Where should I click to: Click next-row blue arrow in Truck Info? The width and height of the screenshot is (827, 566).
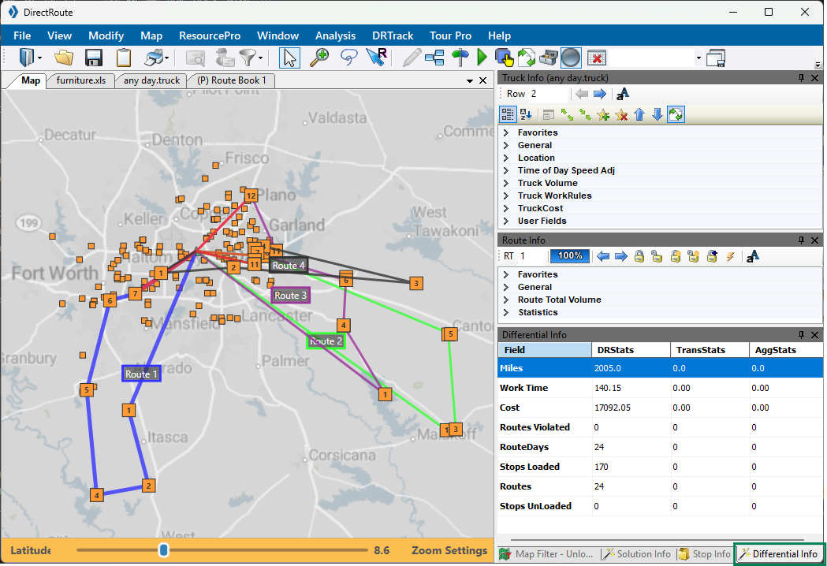(600, 94)
